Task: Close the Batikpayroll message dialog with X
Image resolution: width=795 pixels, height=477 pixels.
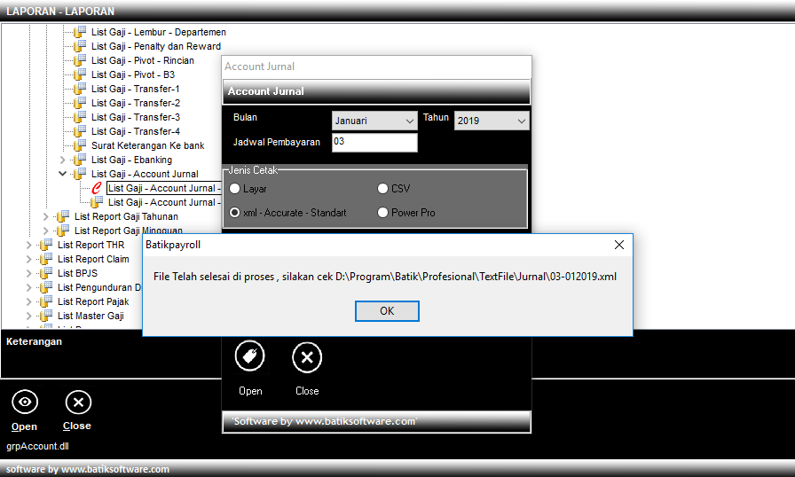Action: click(619, 245)
